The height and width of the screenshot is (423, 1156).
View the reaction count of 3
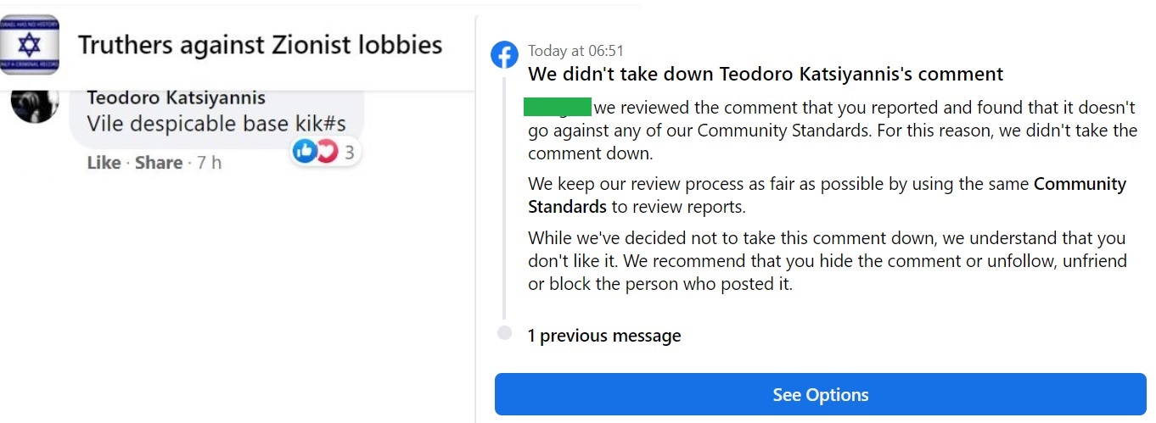(x=349, y=153)
